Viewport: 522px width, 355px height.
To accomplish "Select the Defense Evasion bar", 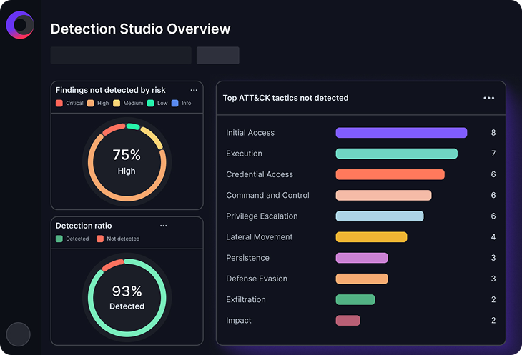I will click(362, 279).
